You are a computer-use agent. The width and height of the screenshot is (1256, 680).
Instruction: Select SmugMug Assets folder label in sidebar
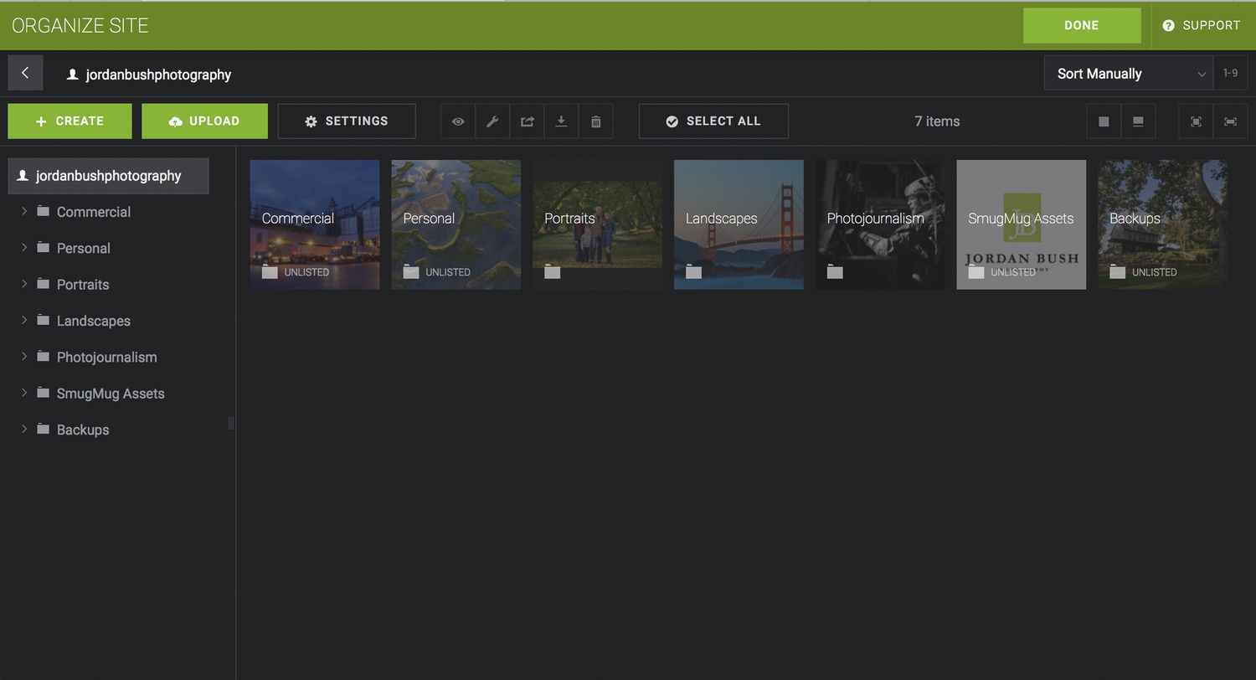click(x=111, y=394)
